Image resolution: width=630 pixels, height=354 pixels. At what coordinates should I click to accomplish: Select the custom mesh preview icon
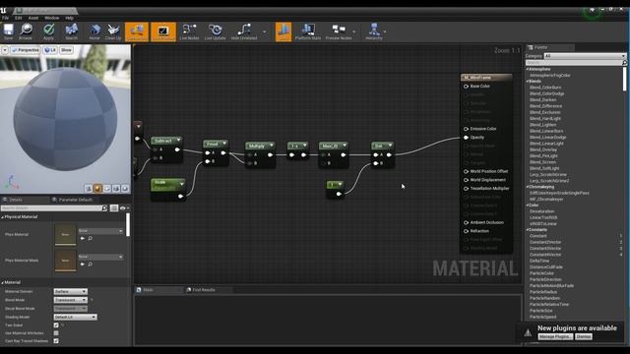125,188
